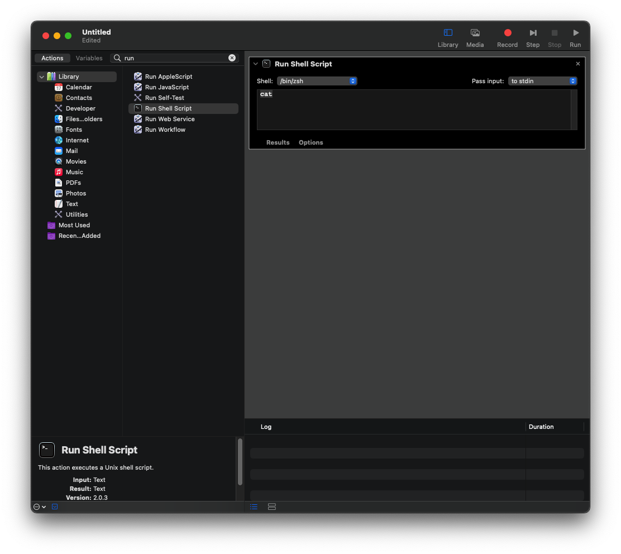Open the Shell dropdown showing /bin/zsh
The width and height of the screenshot is (621, 554).
tap(317, 81)
